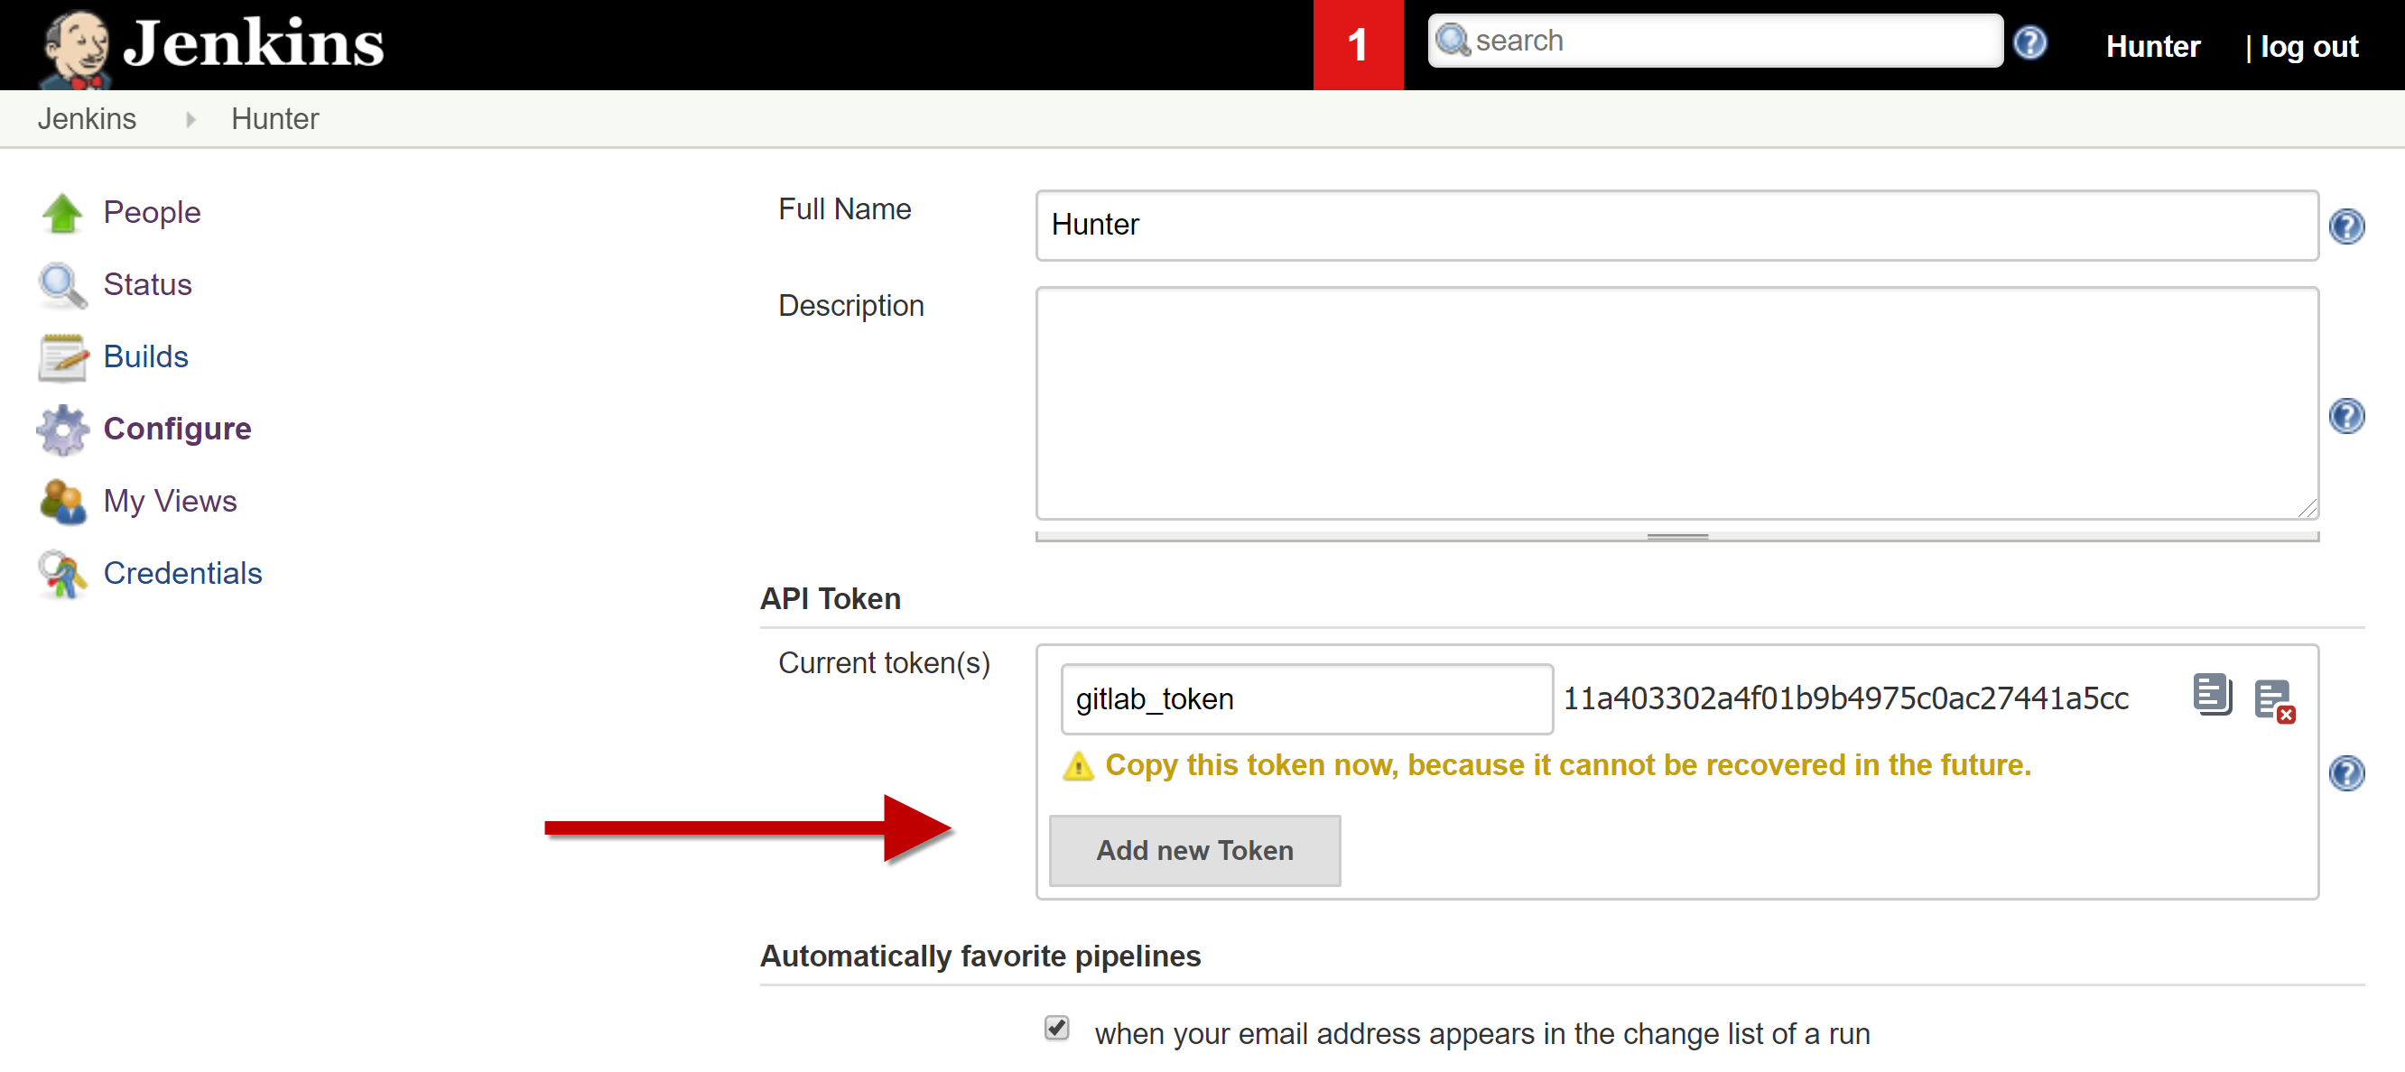The image size is (2405, 1072).
Task: Open the Configure settings
Action: pos(177,429)
